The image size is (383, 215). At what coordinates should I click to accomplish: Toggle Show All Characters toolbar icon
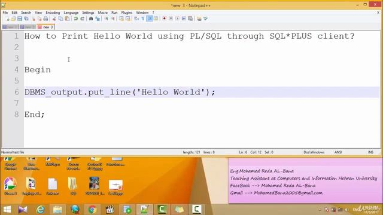pyautogui.click(x=143, y=19)
